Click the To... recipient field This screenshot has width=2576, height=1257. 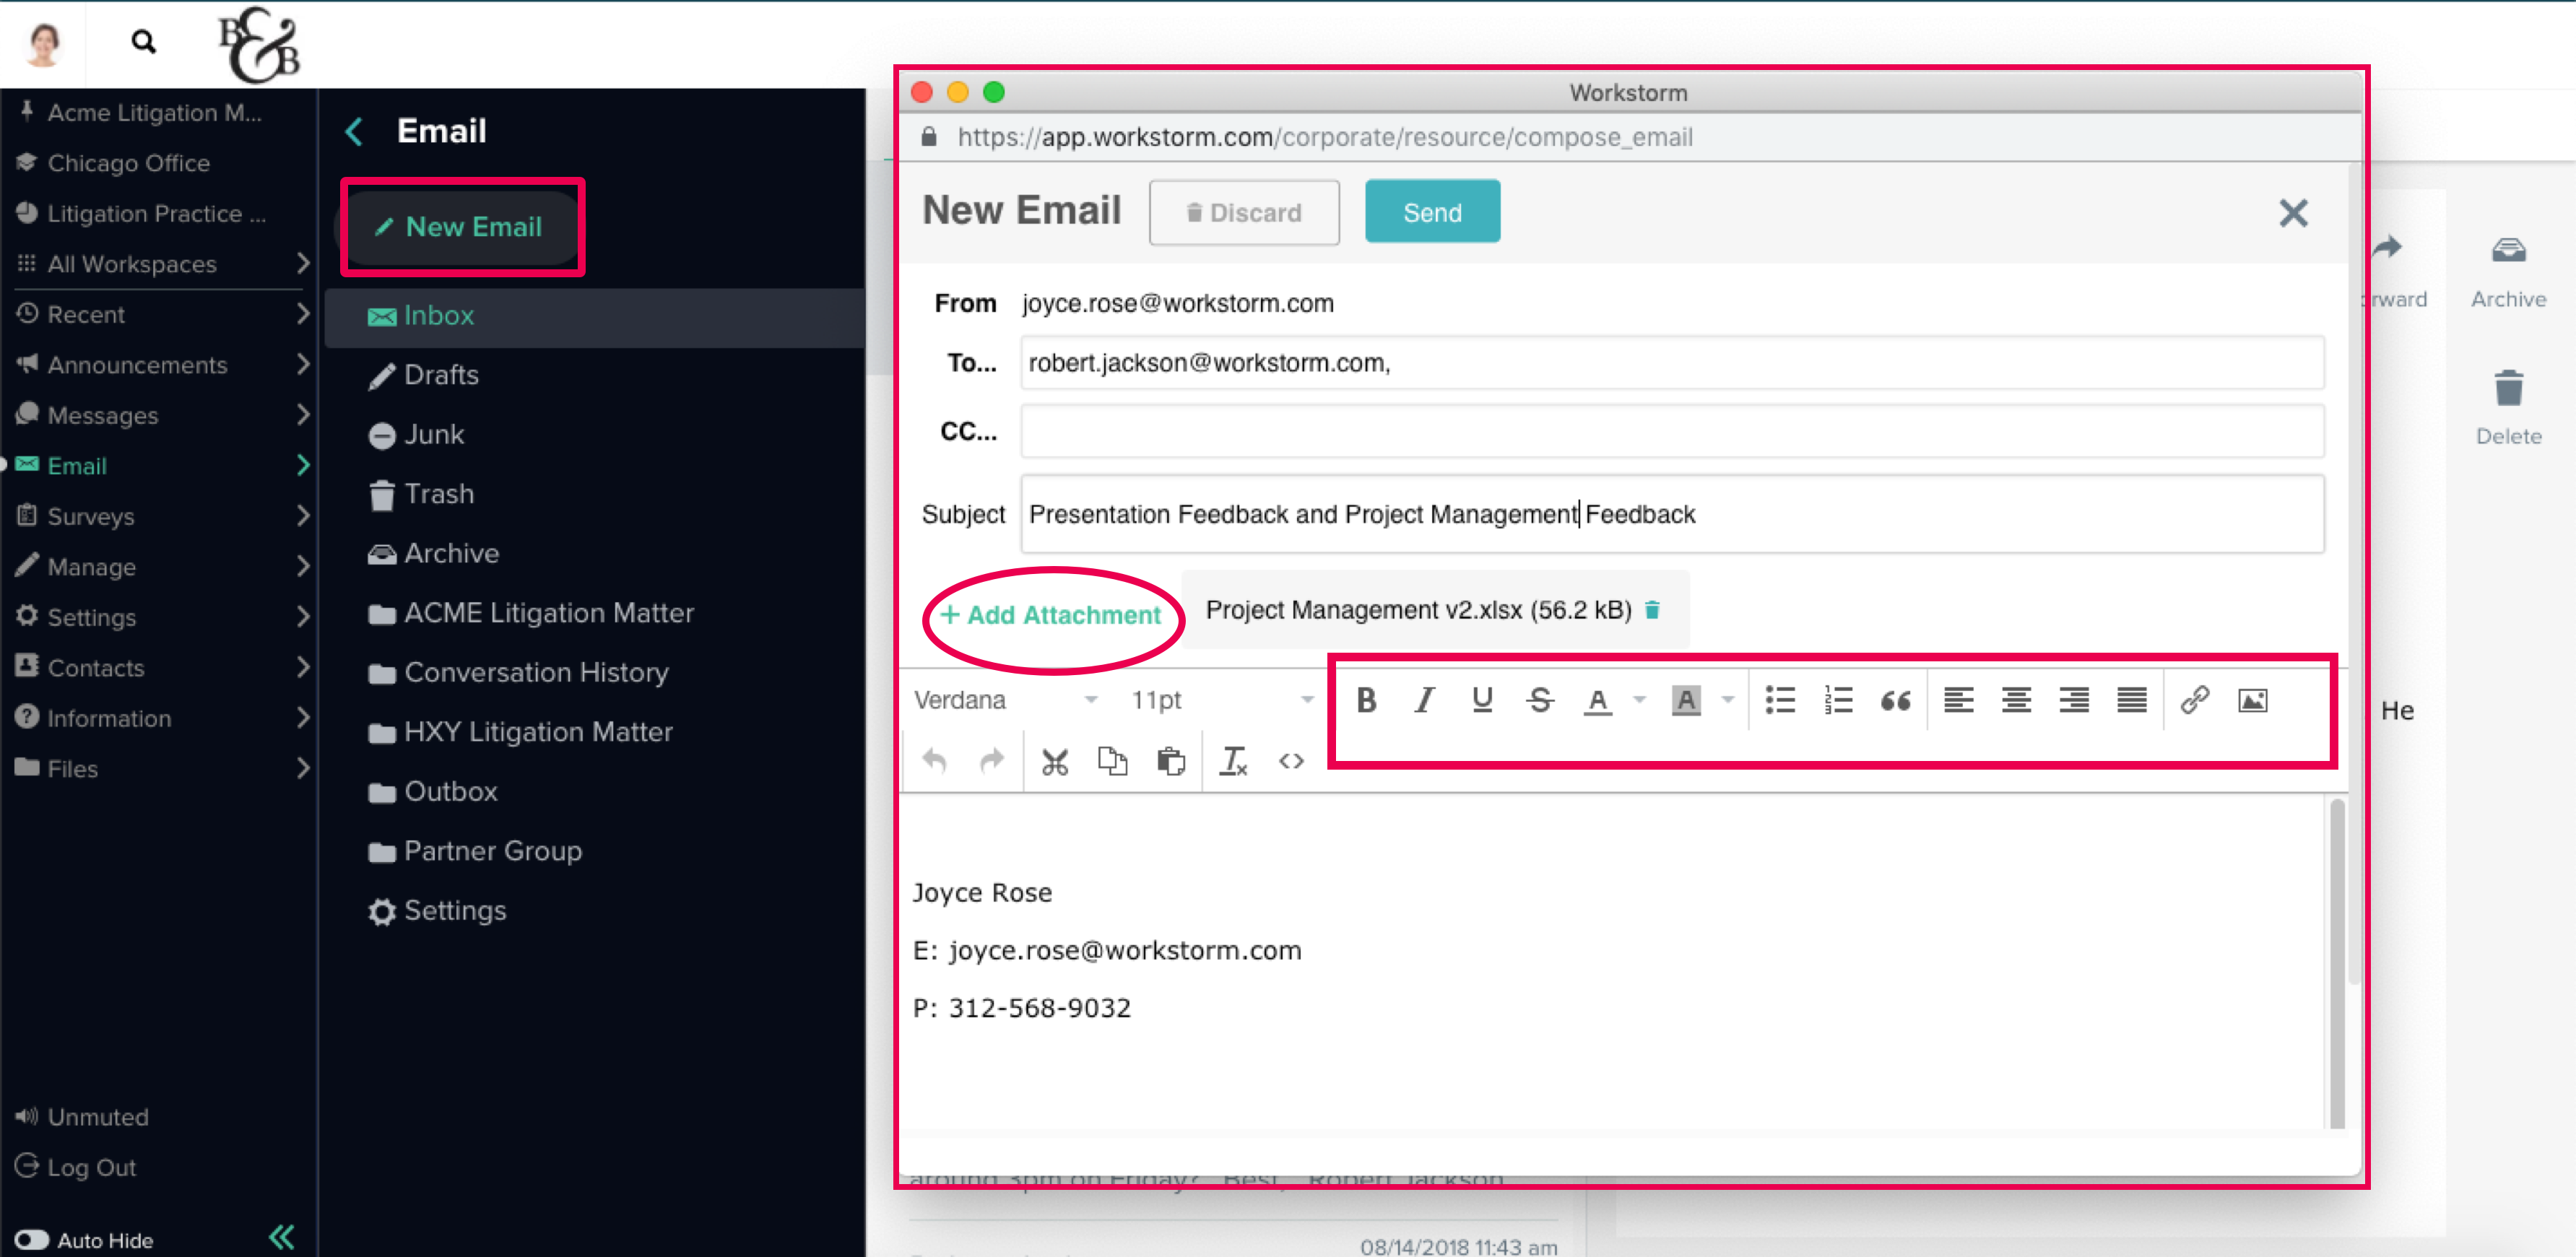1672,363
